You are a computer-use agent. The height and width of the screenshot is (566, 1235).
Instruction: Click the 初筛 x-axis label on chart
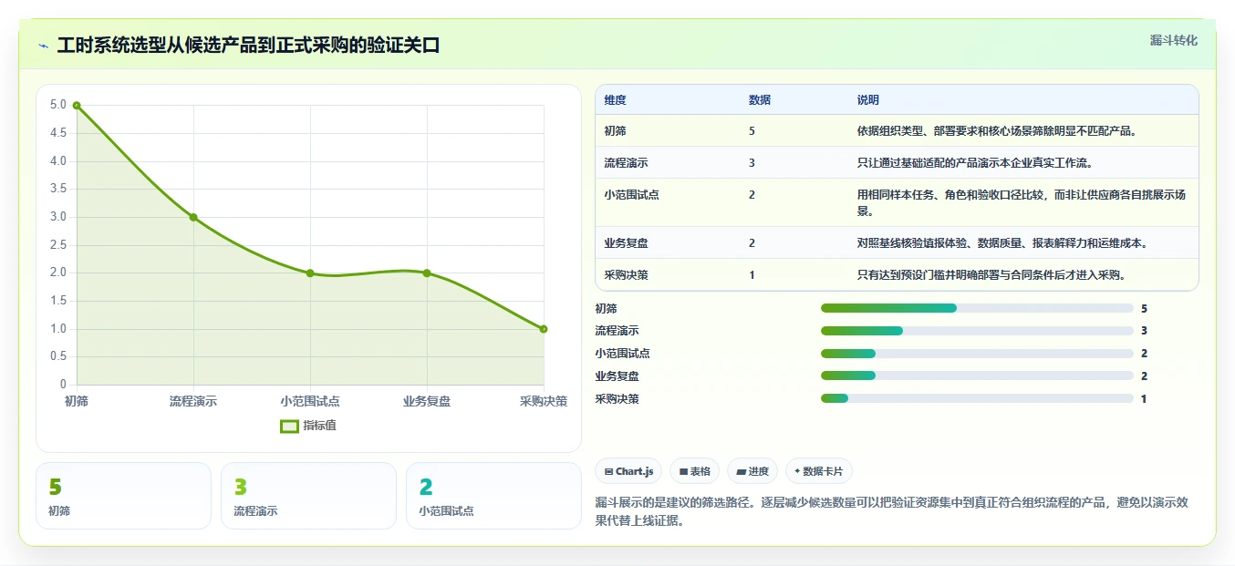pyautogui.click(x=77, y=401)
